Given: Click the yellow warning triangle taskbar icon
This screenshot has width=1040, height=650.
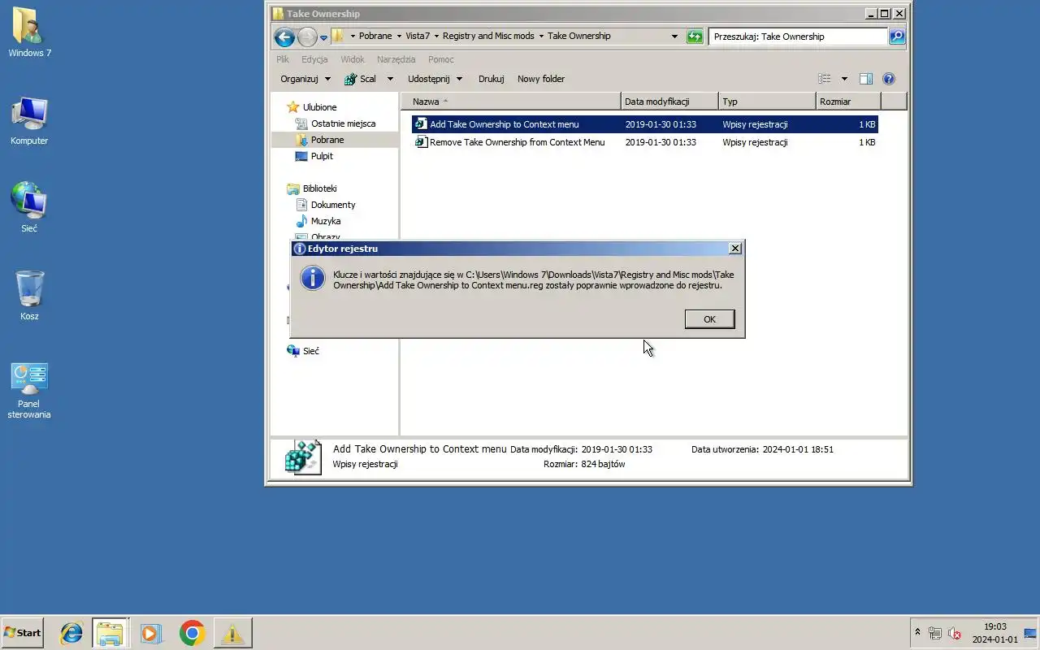Looking at the screenshot, I should click(232, 633).
